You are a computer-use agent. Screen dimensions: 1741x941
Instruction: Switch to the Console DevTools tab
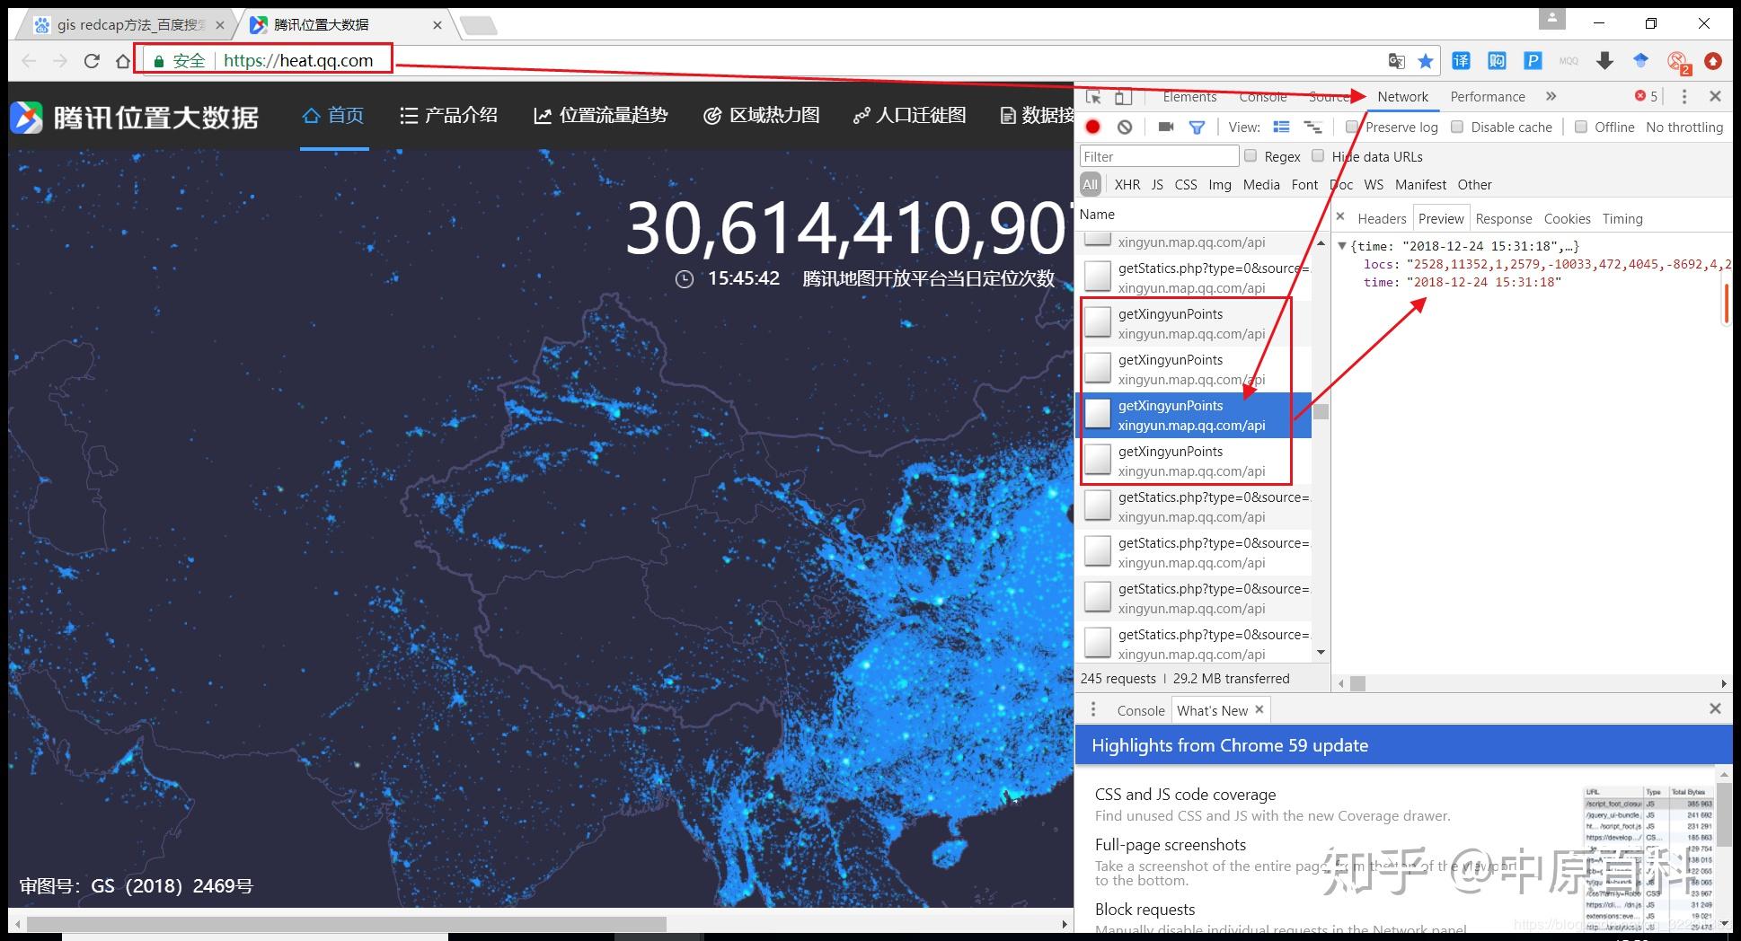(1262, 96)
